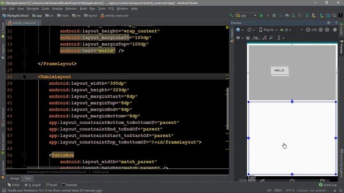Click the "@+id/frameLayout" value on line 48
Viewport: 344px width, 193px height.
click(174, 142)
